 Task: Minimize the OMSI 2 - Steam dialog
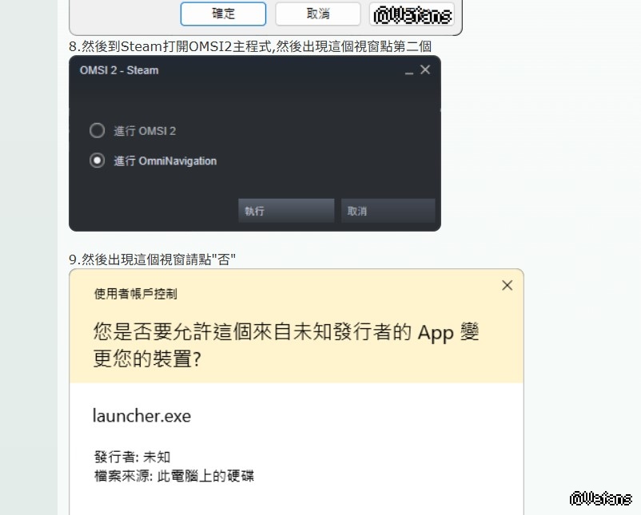[409, 71]
